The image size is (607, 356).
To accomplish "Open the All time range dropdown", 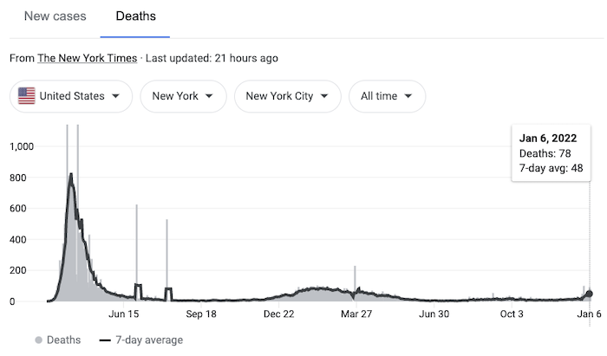I will pos(387,96).
